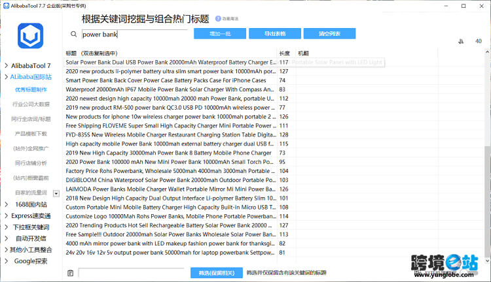Expand the Google探索 section

point(7,261)
